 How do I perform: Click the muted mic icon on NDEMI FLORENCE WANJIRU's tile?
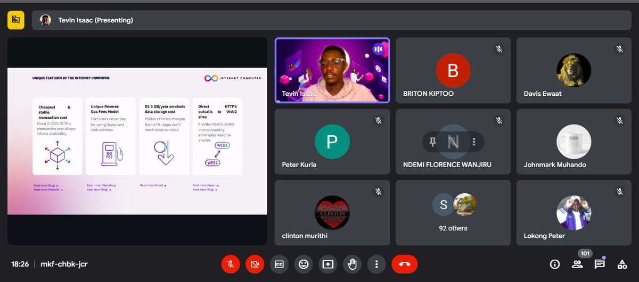point(499,120)
